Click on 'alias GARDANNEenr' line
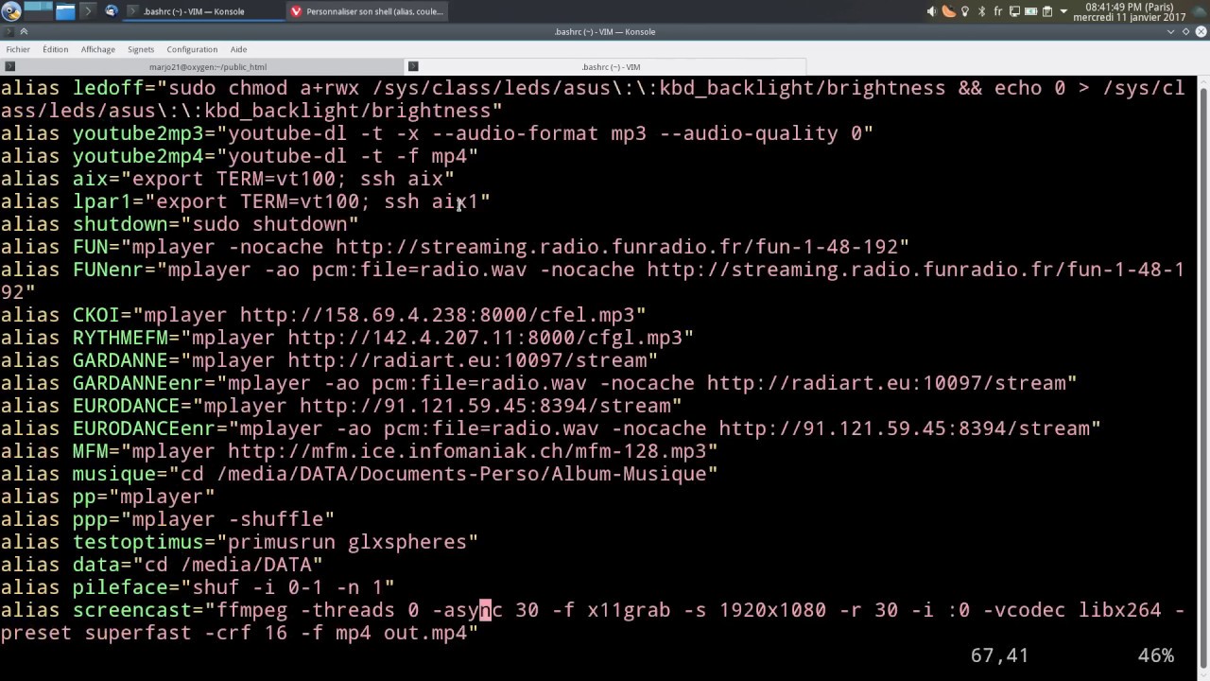This screenshot has height=681, width=1210. tap(539, 383)
